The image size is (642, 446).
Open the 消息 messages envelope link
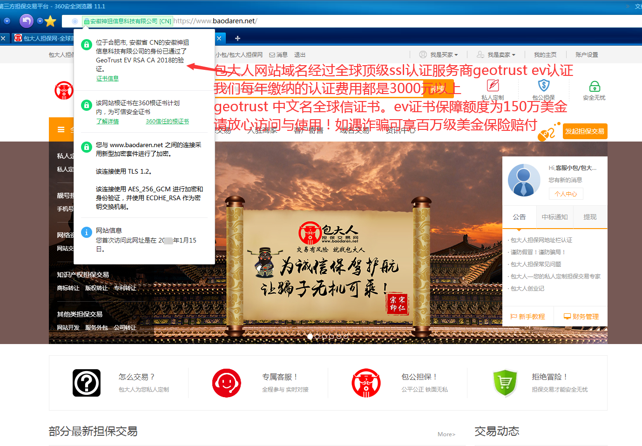coord(278,54)
